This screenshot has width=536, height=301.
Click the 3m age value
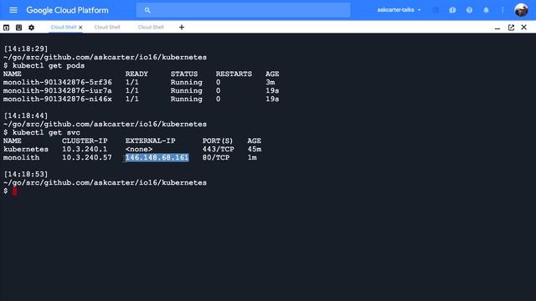[x=270, y=82]
